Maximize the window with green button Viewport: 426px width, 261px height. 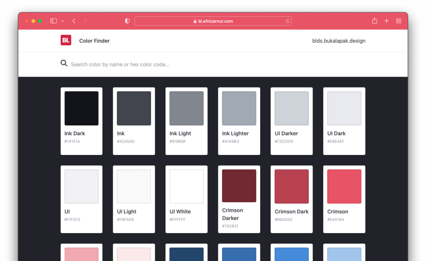40,21
